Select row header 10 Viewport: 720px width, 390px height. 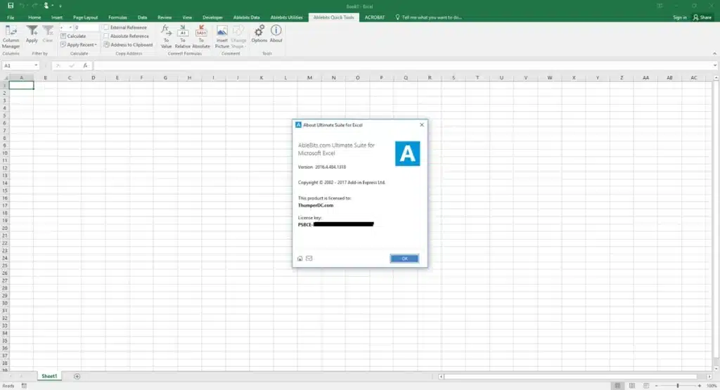[x=5, y=152]
